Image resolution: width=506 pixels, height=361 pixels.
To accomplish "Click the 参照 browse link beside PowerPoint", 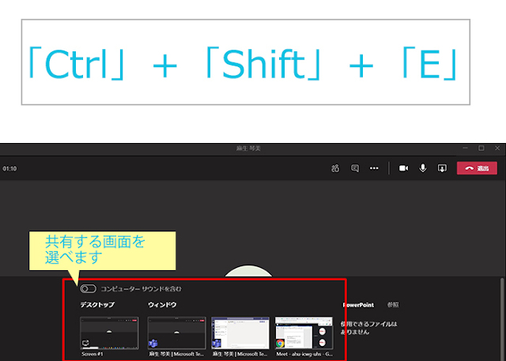I will [x=393, y=305].
